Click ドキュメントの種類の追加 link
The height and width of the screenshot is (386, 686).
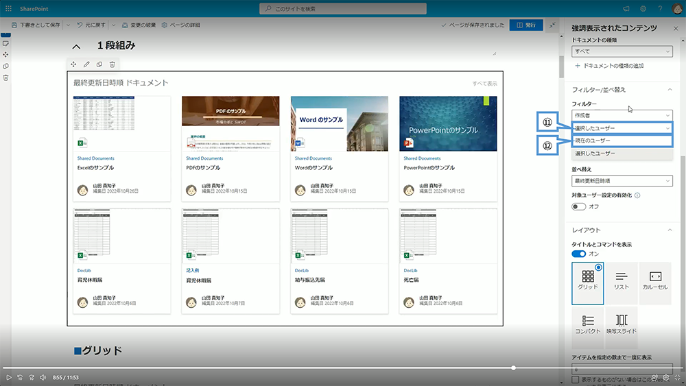(609, 66)
